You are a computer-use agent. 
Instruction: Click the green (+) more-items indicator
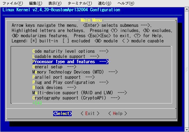pyautogui.click(x=37, y=103)
